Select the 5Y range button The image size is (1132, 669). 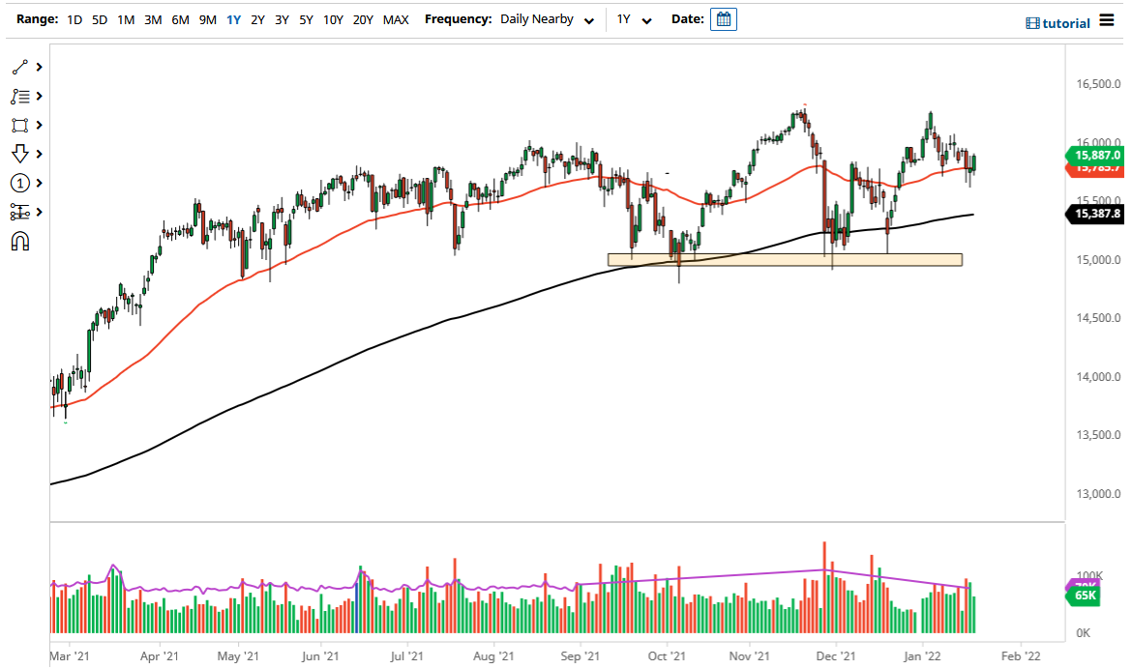[306, 18]
